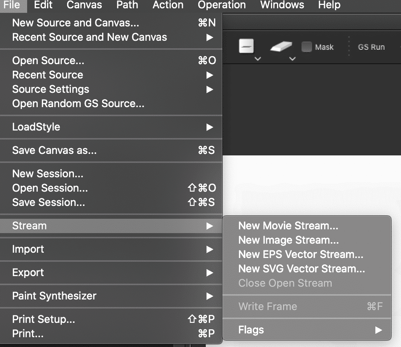The image size is (401, 347).
Task: Select New EPS Vector Stream...
Action: [x=307, y=255]
